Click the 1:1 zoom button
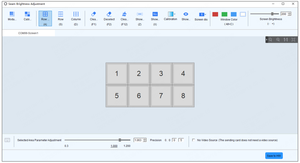Image resolution: width=300 pixels, height=163 pixels. (x=286, y=40)
